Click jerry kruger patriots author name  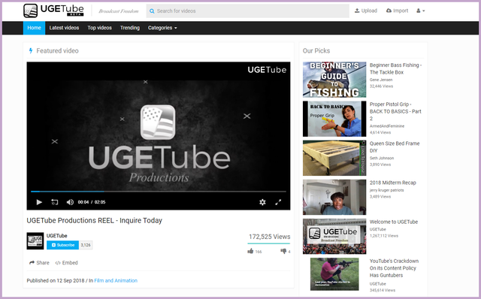pyautogui.click(x=386, y=190)
